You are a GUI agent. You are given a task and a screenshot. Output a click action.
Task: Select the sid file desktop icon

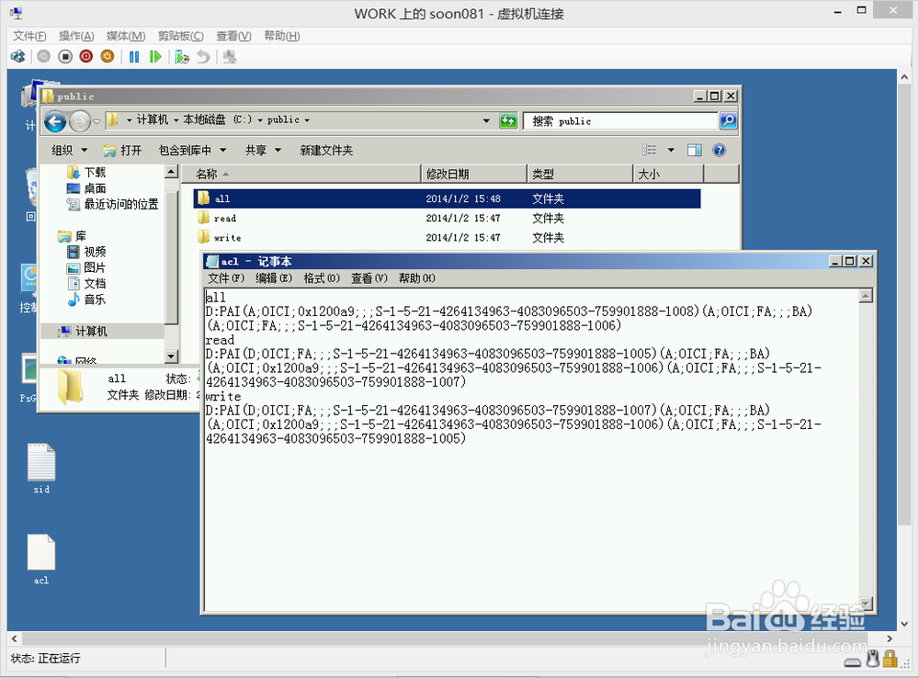[41, 469]
